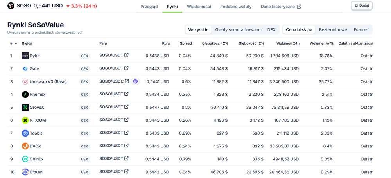Click the purple Base network icon beside SOSO/USDC
The image size is (391, 178).
(x=135, y=81)
